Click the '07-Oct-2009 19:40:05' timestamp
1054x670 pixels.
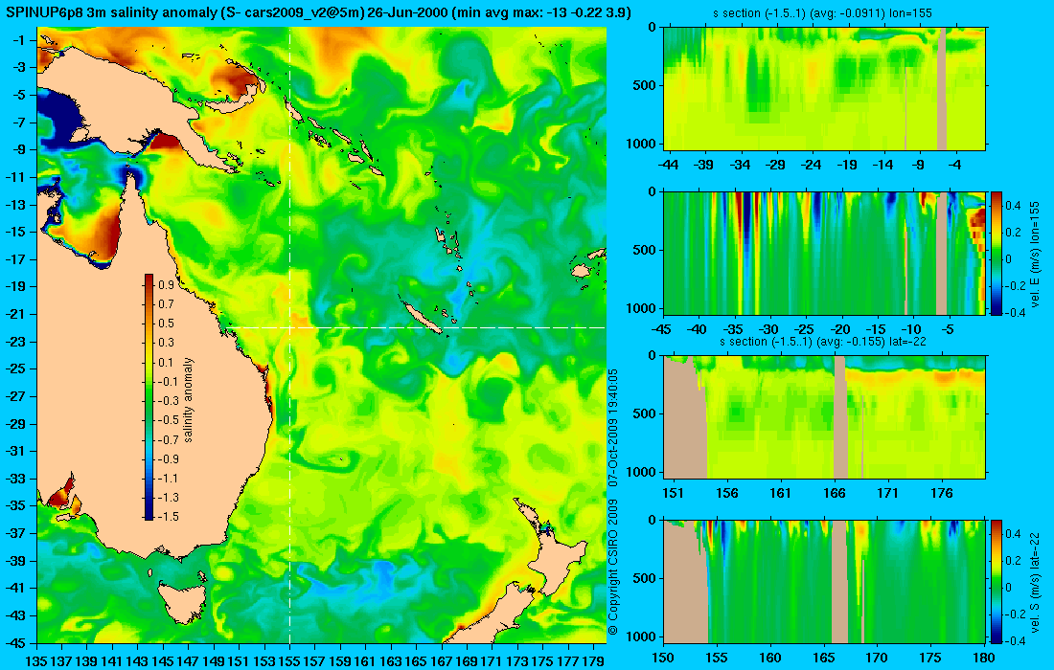coord(612,426)
